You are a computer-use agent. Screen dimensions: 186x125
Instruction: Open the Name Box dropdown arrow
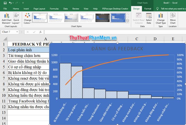click(x=17, y=32)
